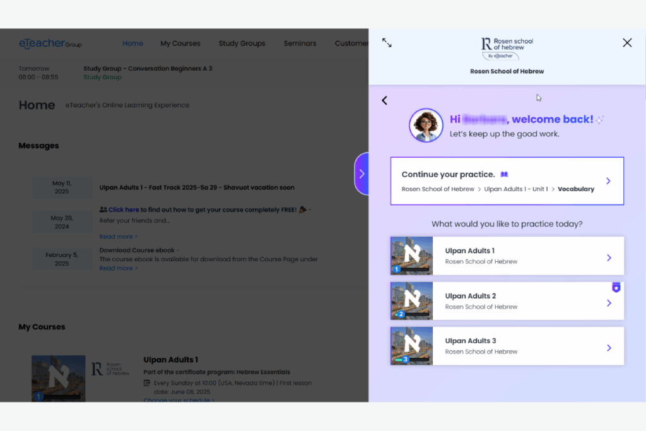Screen dimensions: 646x431
Task: Collapse the side panel with the purple arrow tab
Action: click(x=361, y=174)
